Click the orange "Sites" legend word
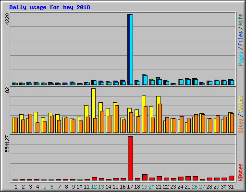 click(x=240, y=126)
